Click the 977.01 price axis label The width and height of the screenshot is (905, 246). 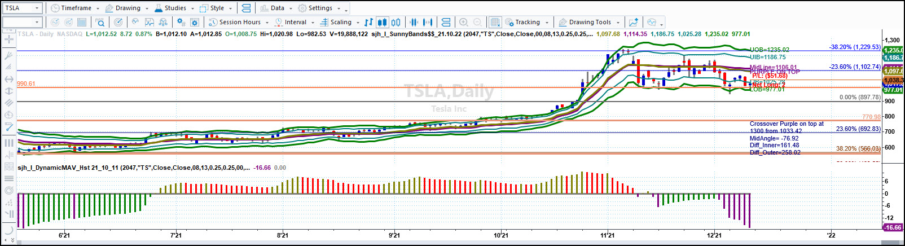[x=893, y=90]
